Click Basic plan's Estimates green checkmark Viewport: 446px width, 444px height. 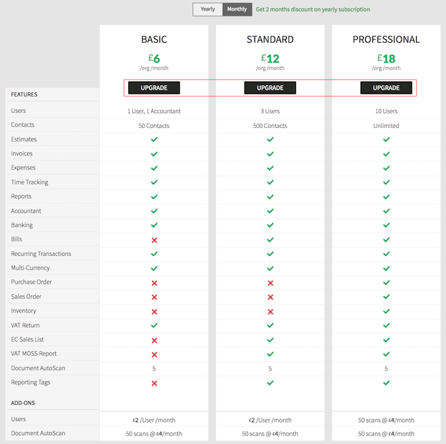(x=154, y=139)
